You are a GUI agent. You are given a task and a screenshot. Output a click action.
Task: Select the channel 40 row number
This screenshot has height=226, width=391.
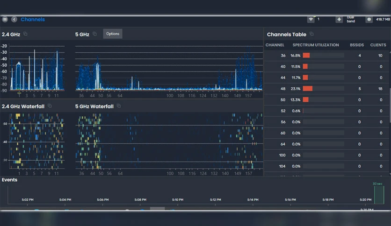click(x=283, y=67)
